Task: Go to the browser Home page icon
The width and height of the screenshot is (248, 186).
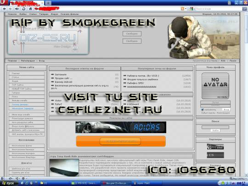Action: click(x=30, y=9)
